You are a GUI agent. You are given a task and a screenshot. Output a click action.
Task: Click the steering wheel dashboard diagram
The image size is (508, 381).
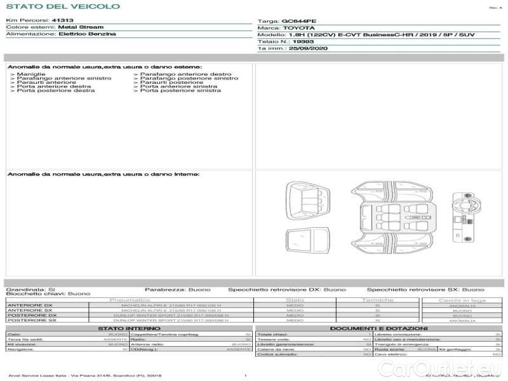click(467, 218)
